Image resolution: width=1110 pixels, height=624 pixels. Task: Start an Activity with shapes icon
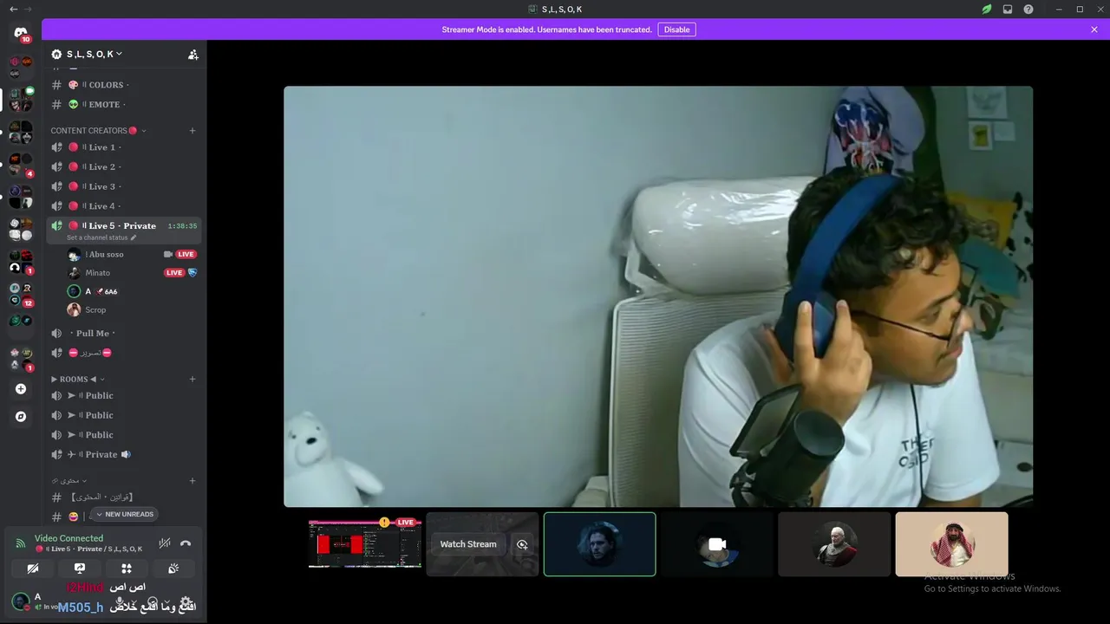click(x=127, y=569)
